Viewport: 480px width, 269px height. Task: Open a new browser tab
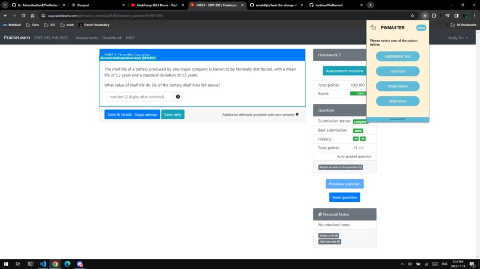point(370,5)
